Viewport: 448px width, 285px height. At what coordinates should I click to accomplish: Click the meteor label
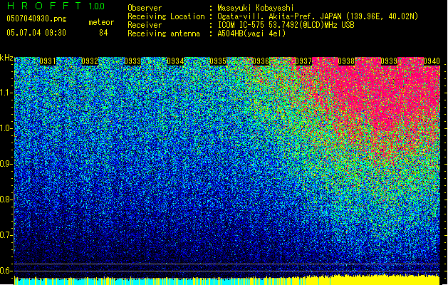(101, 22)
